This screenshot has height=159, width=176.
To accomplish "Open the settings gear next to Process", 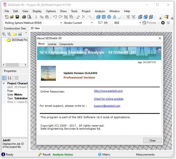I will tap(163, 23).
